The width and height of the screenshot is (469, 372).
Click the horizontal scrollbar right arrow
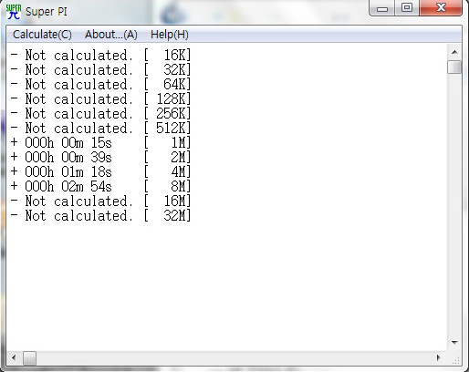coord(438,357)
